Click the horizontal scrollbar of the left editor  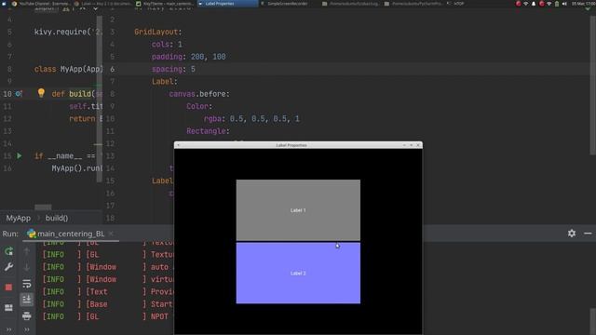pyautogui.click(x=43, y=208)
